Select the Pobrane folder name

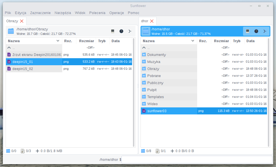pyautogui.click(x=154, y=76)
